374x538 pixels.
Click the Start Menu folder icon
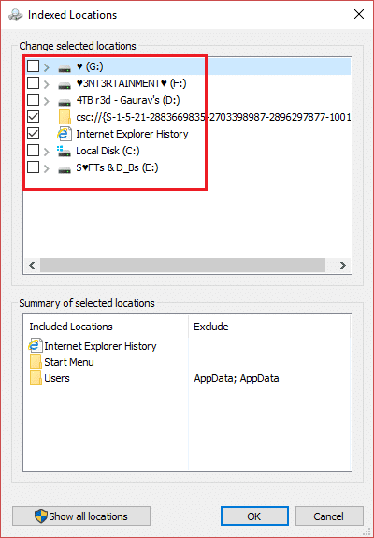point(36,362)
